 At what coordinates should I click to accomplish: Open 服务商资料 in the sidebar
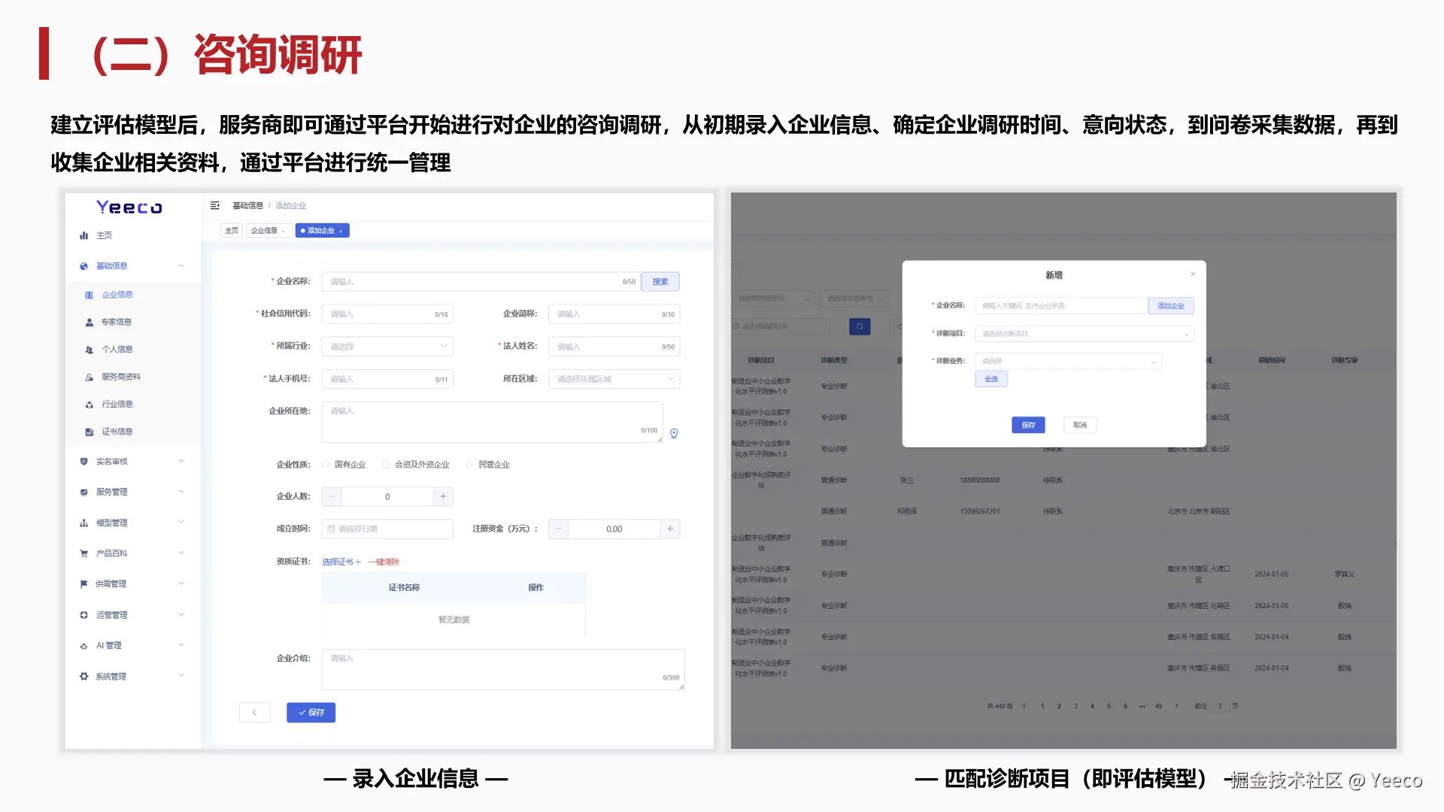click(x=120, y=377)
